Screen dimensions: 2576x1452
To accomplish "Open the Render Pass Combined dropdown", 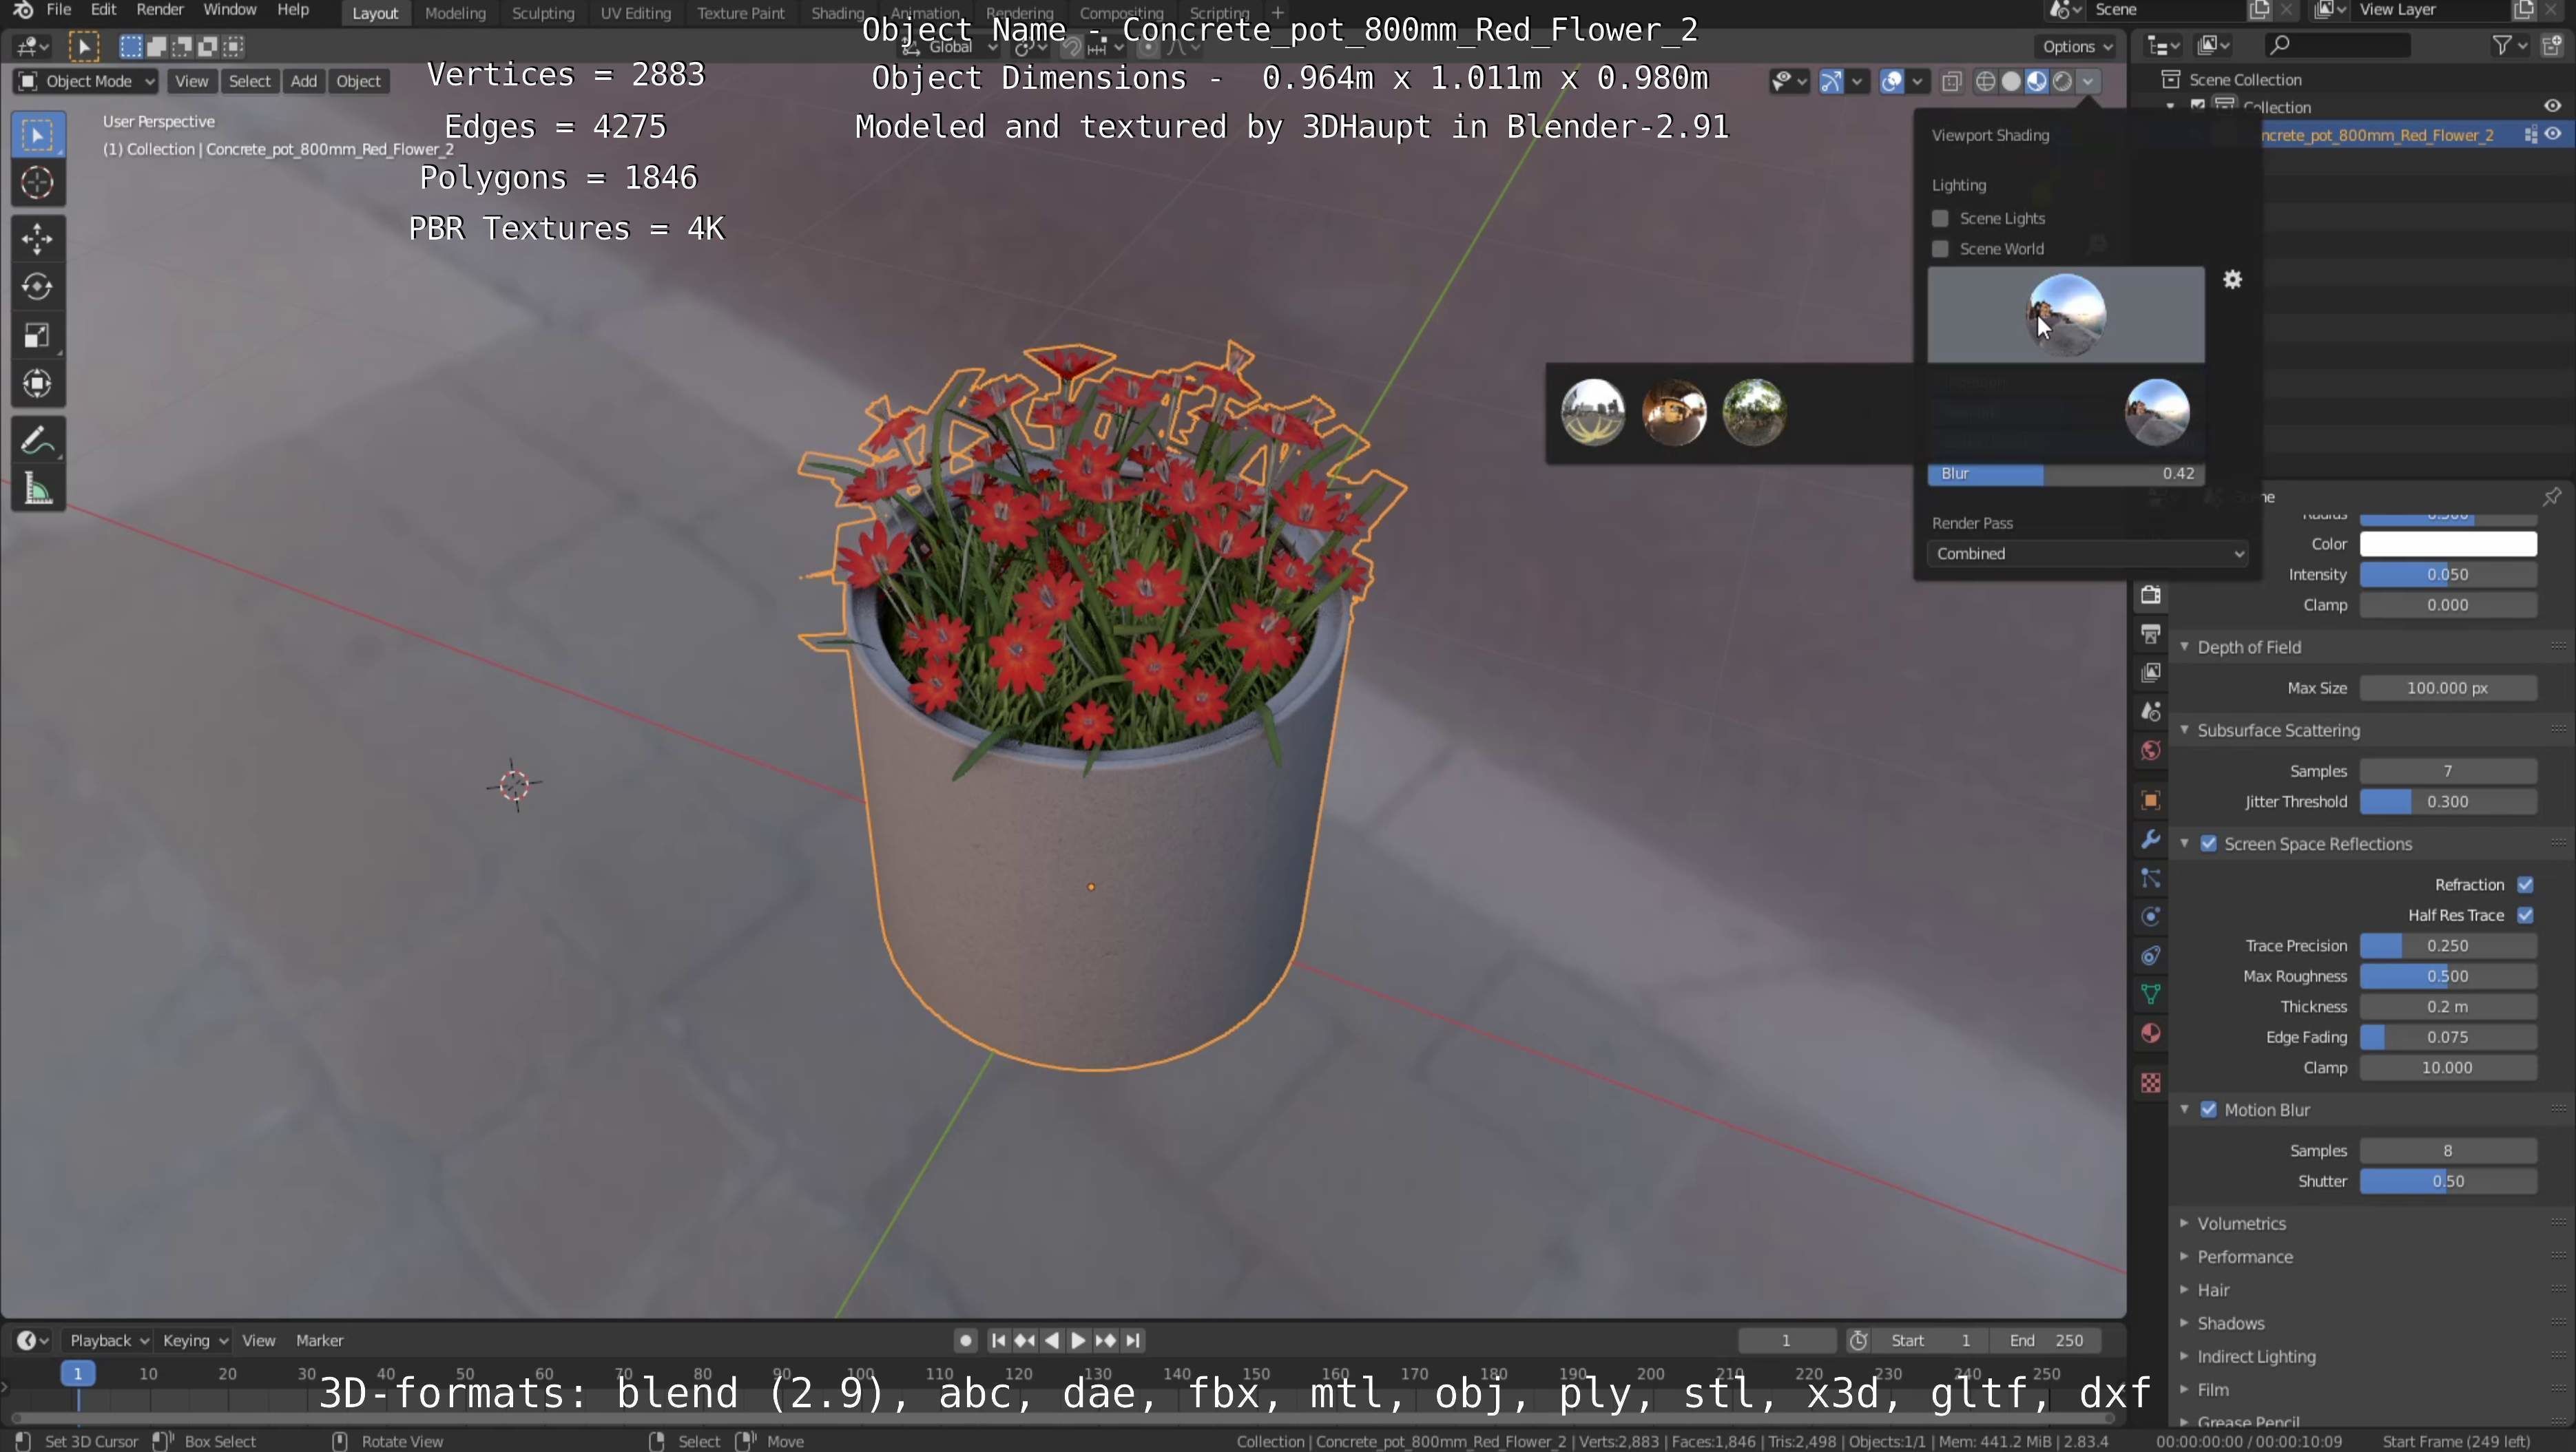I will click(2087, 554).
